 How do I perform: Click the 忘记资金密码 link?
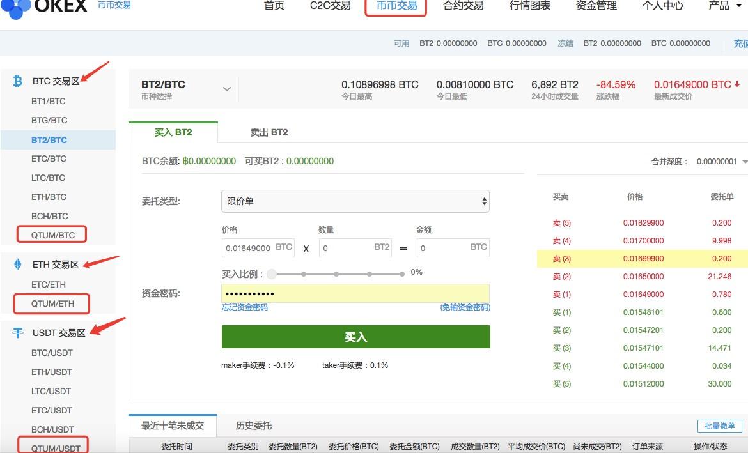tap(245, 307)
